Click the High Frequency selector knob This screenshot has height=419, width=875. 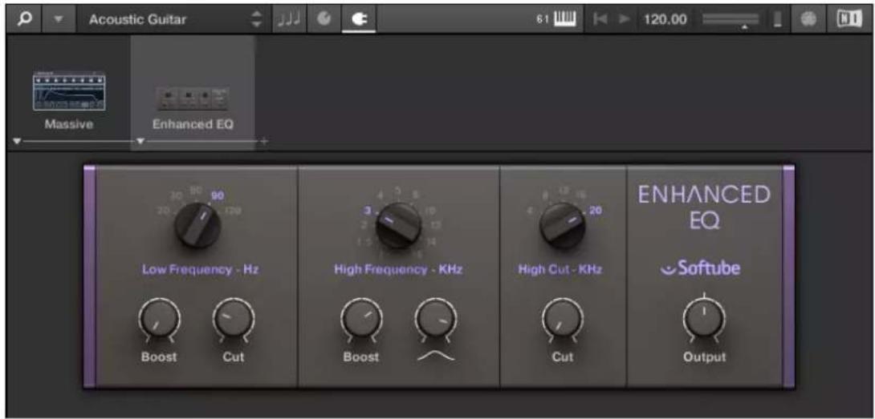pyautogui.click(x=398, y=225)
